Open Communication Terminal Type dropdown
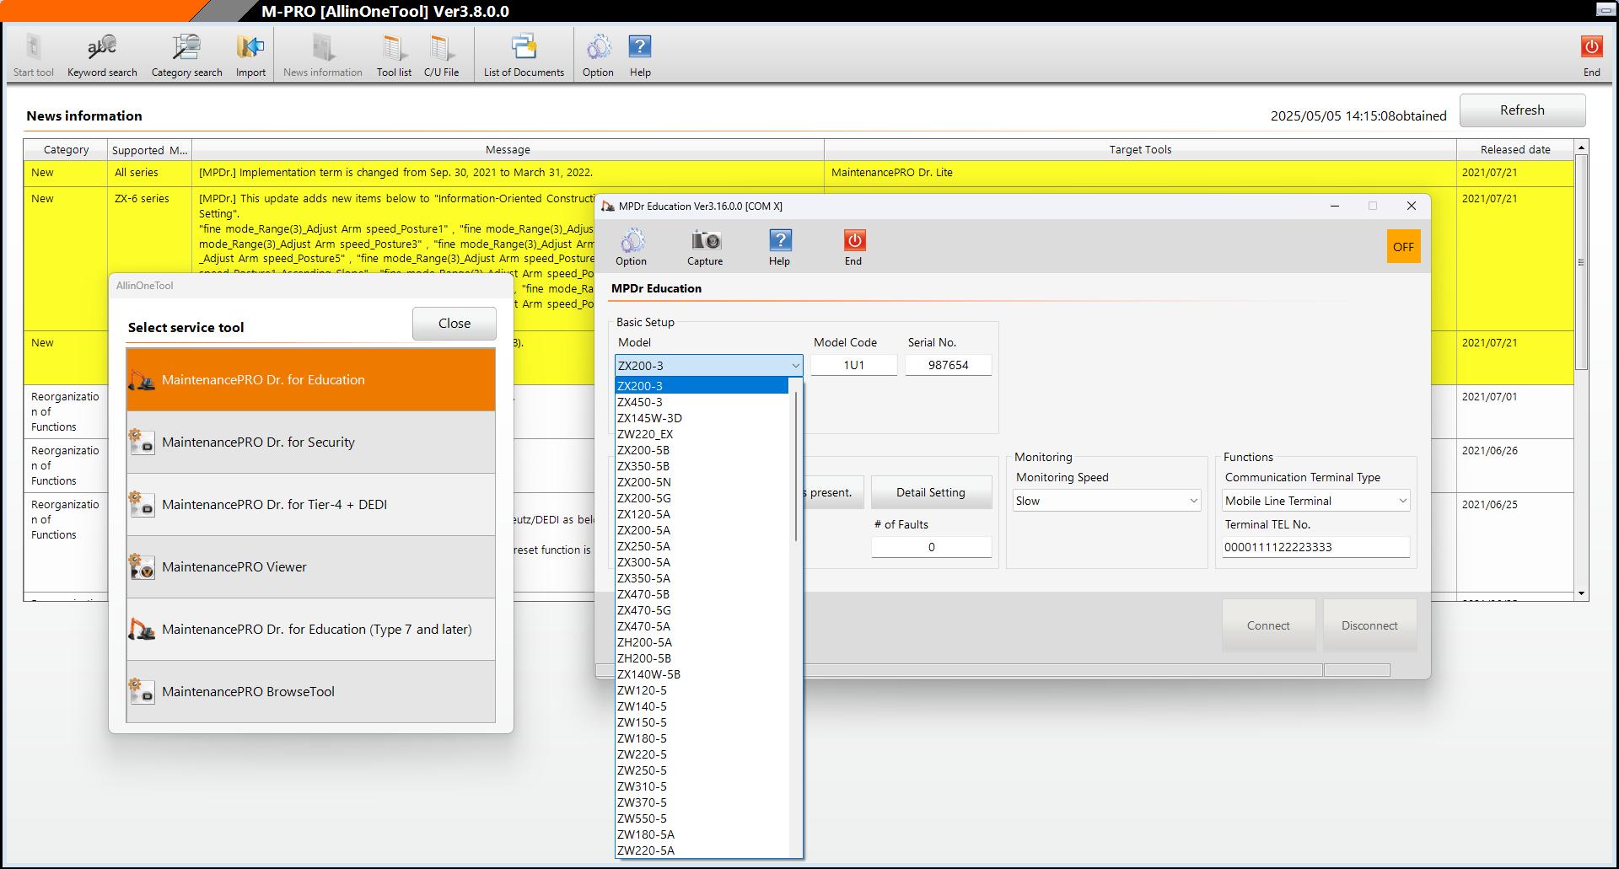Screen dimensions: 1619x869 (1402, 501)
